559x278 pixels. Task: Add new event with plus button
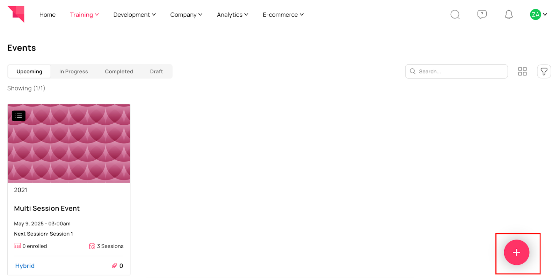coord(516,252)
